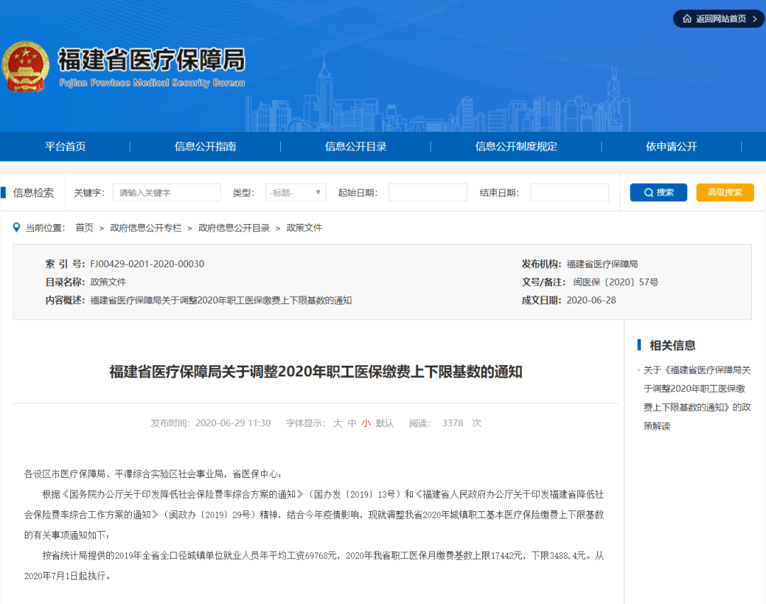Image resolution: width=766 pixels, height=604 pixels.
Task: Click the home icon in 返回网站首页
Action: (x=687, y=19)
